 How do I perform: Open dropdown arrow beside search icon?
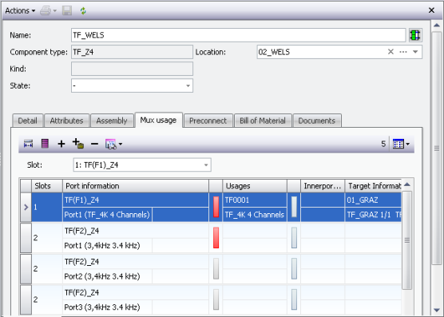[121, 144]
